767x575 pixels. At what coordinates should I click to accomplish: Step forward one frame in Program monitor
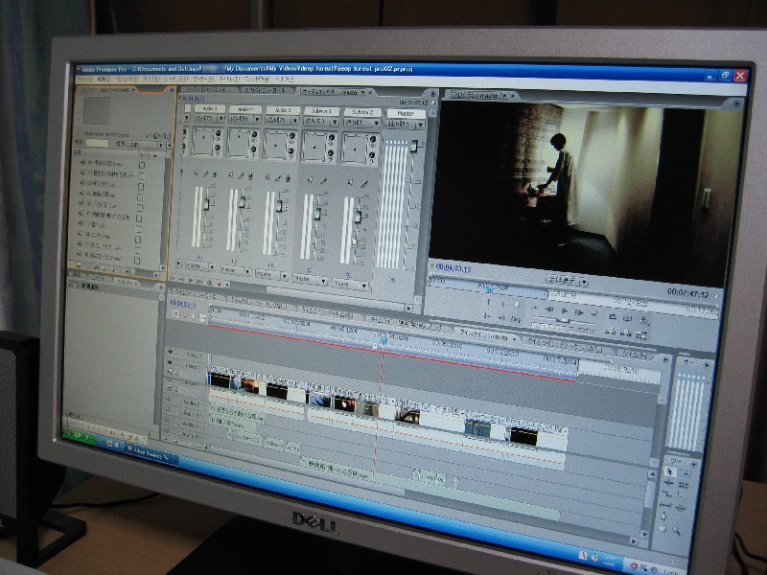coord(578,312)
